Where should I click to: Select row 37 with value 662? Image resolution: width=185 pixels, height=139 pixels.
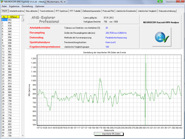pos(10,124)
